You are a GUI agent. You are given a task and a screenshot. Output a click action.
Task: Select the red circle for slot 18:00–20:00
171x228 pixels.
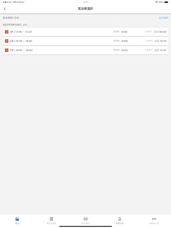point(7,50)
